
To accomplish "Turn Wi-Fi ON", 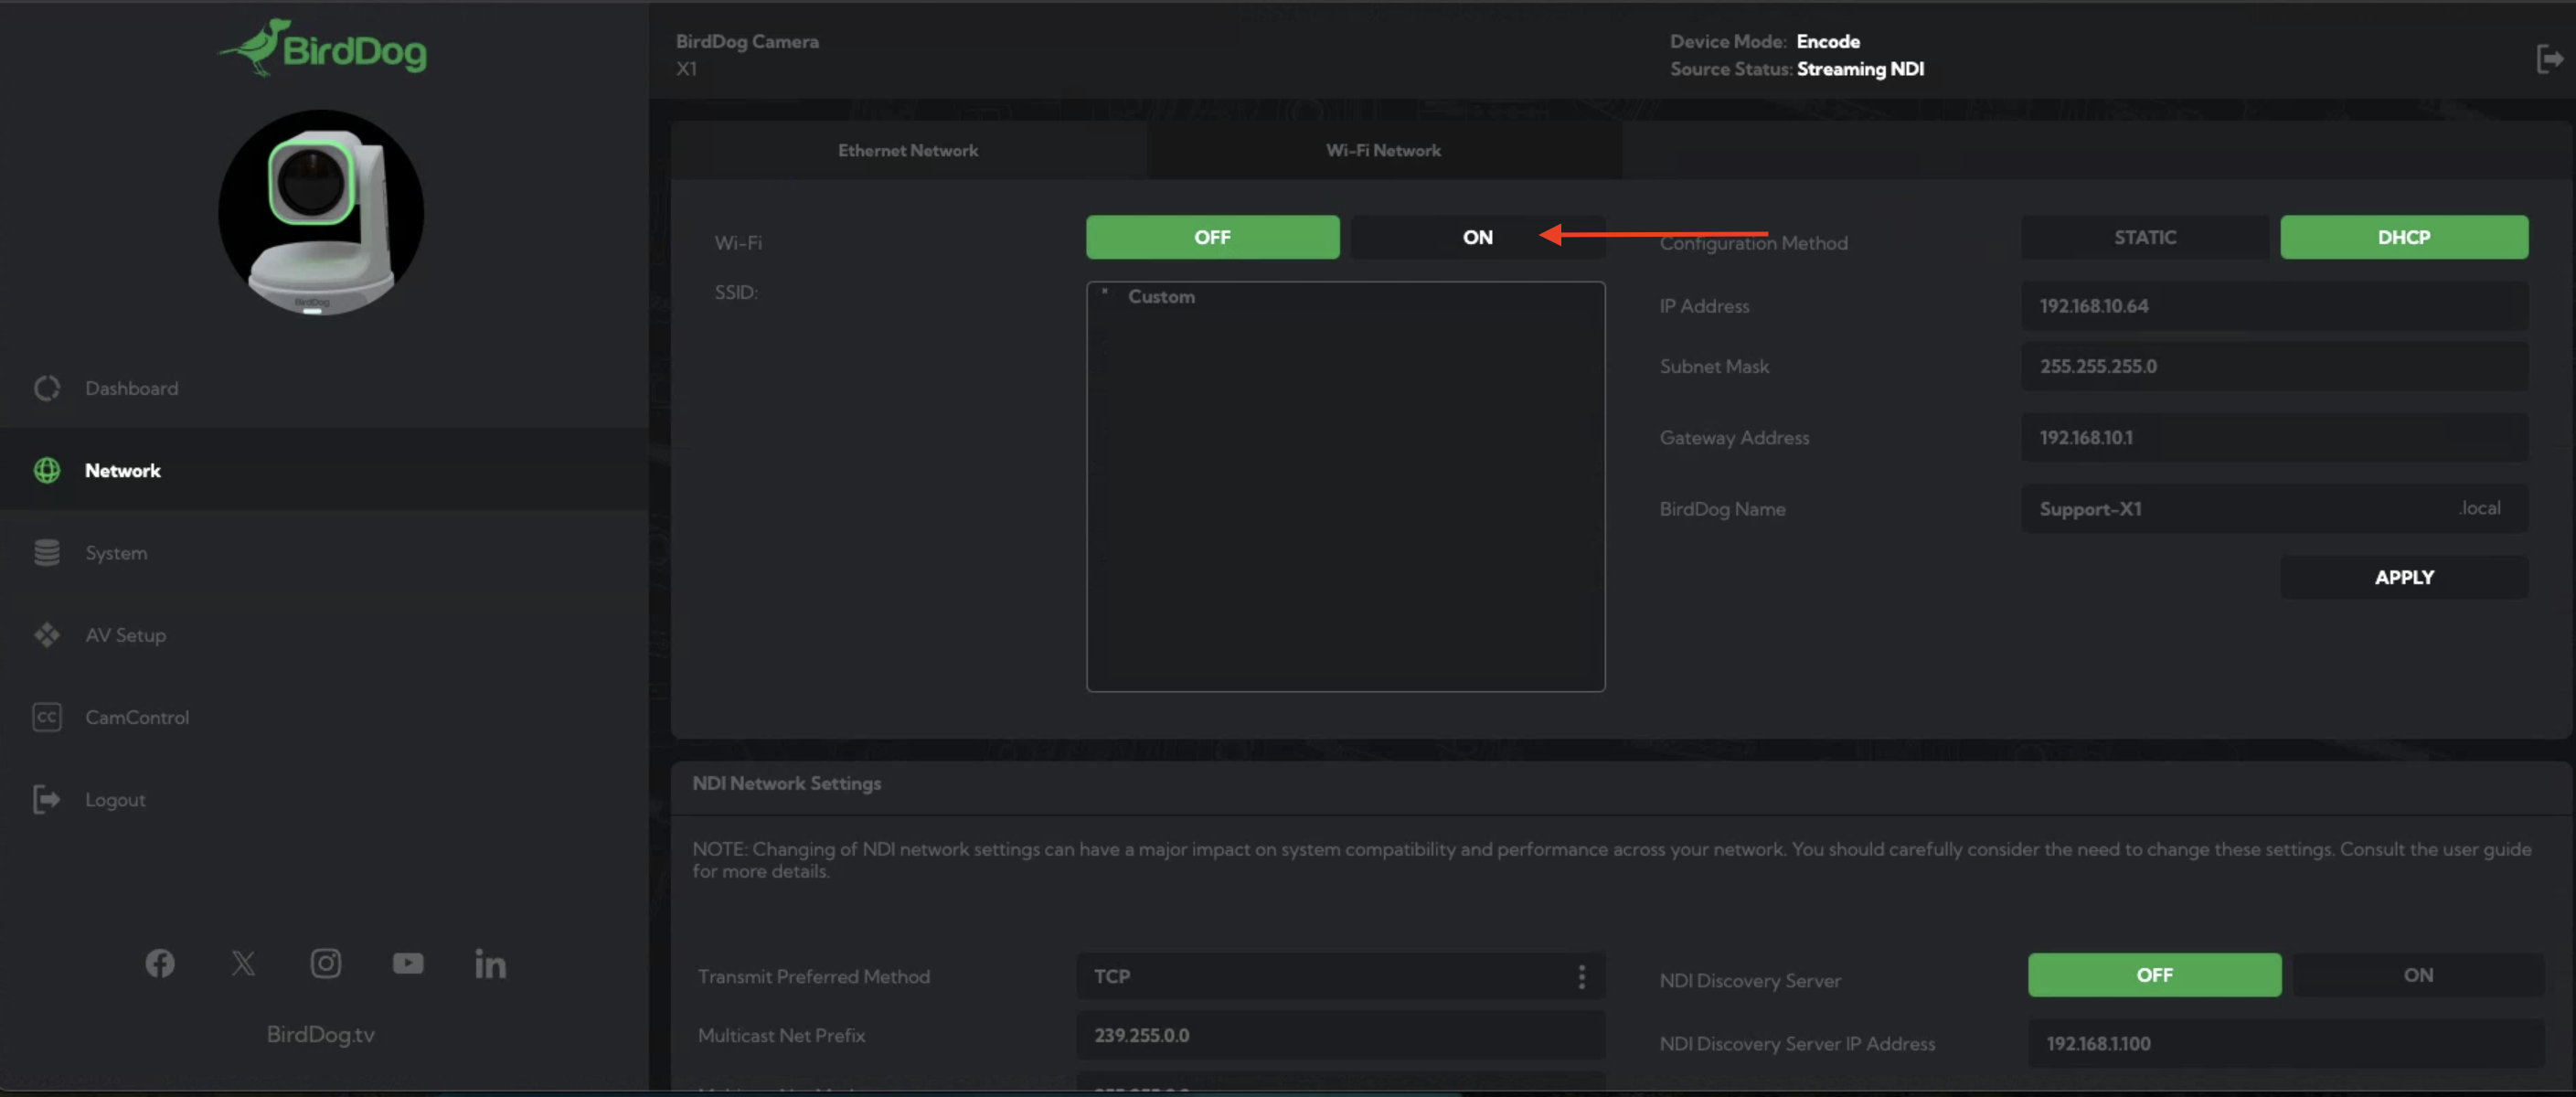I will point(1476,237).
